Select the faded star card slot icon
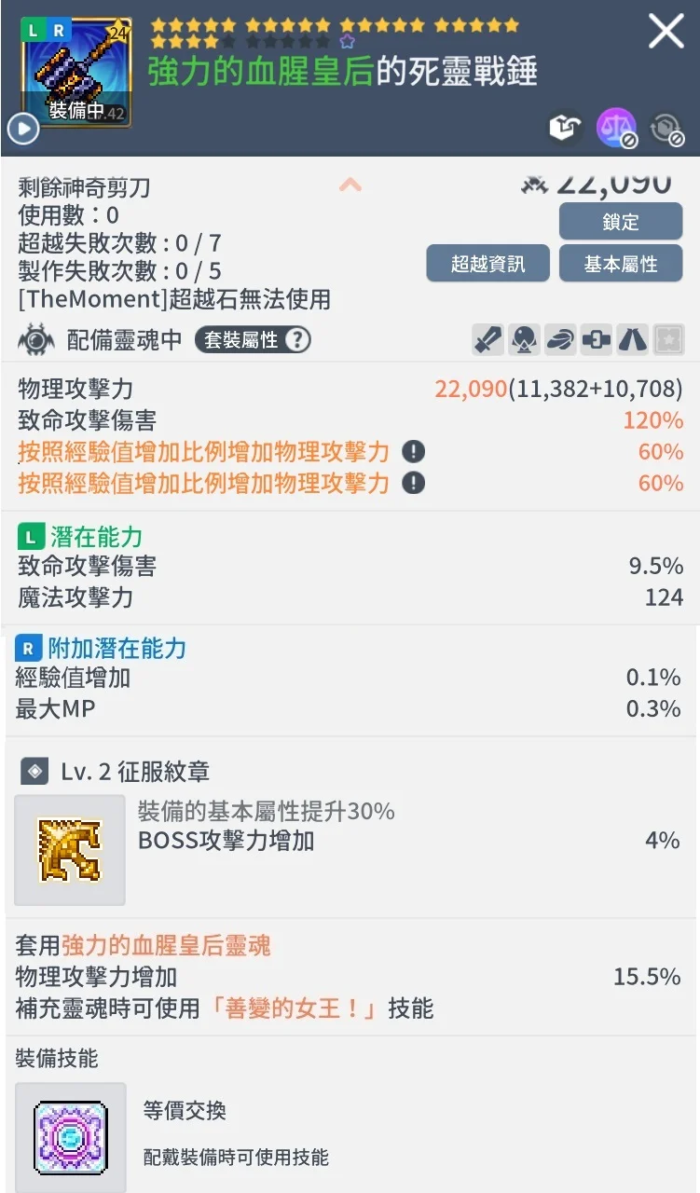Viewport: 700px width, 1193px height. click(669, 340)
